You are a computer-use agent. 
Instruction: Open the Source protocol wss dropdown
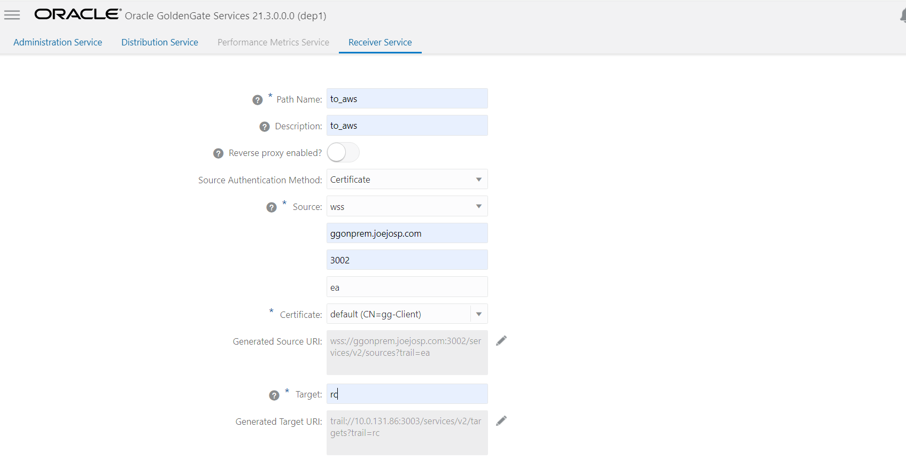[x=407, y=207]
